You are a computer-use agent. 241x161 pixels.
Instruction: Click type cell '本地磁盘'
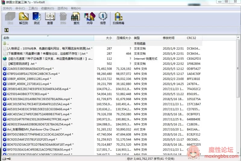(140, 43)
